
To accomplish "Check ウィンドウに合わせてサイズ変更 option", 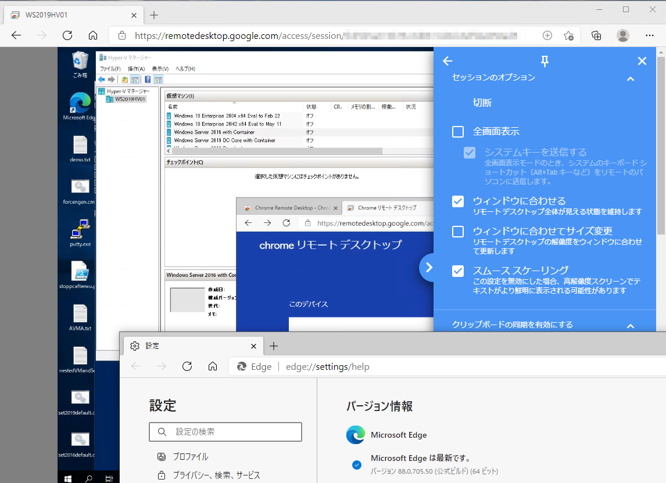I will coord(458,231).
